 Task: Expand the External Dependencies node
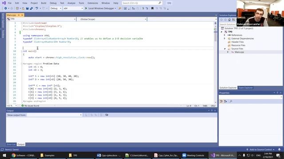pyautogui.click(x=225, y=38)
